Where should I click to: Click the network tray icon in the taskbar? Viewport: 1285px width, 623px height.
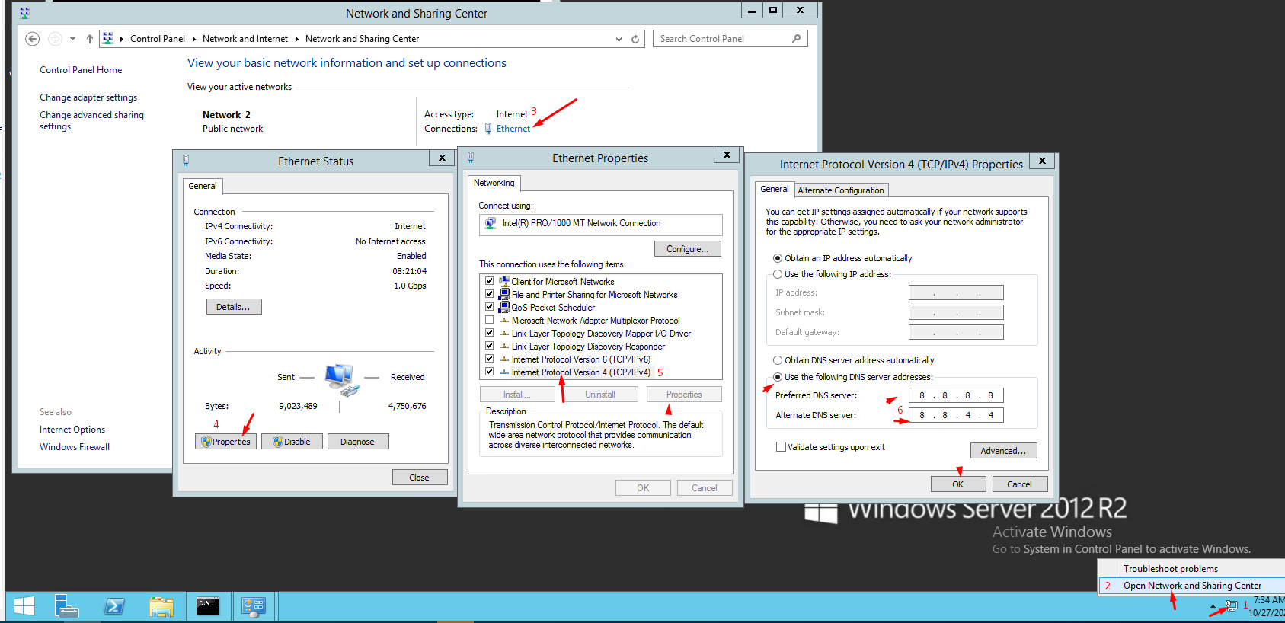1231,606
